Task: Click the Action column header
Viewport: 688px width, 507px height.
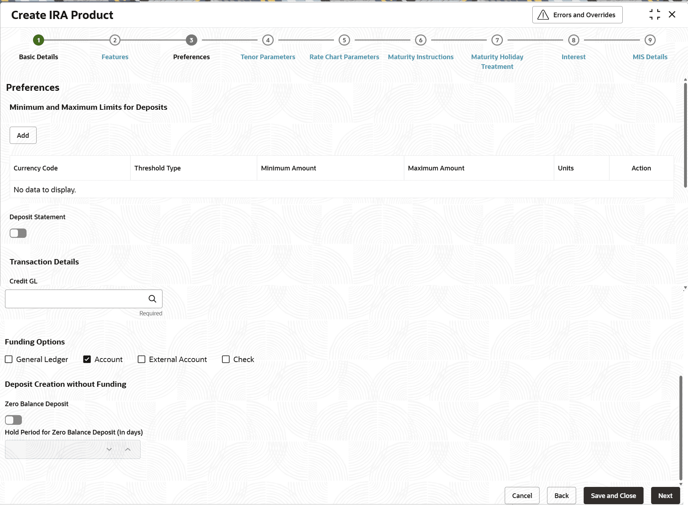Action: tap(641, 168)
